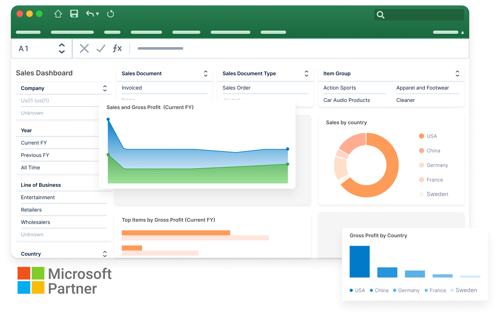Click the Redo circular arrow icon
This screenshot has width=499, height=317.
(110, 14)
